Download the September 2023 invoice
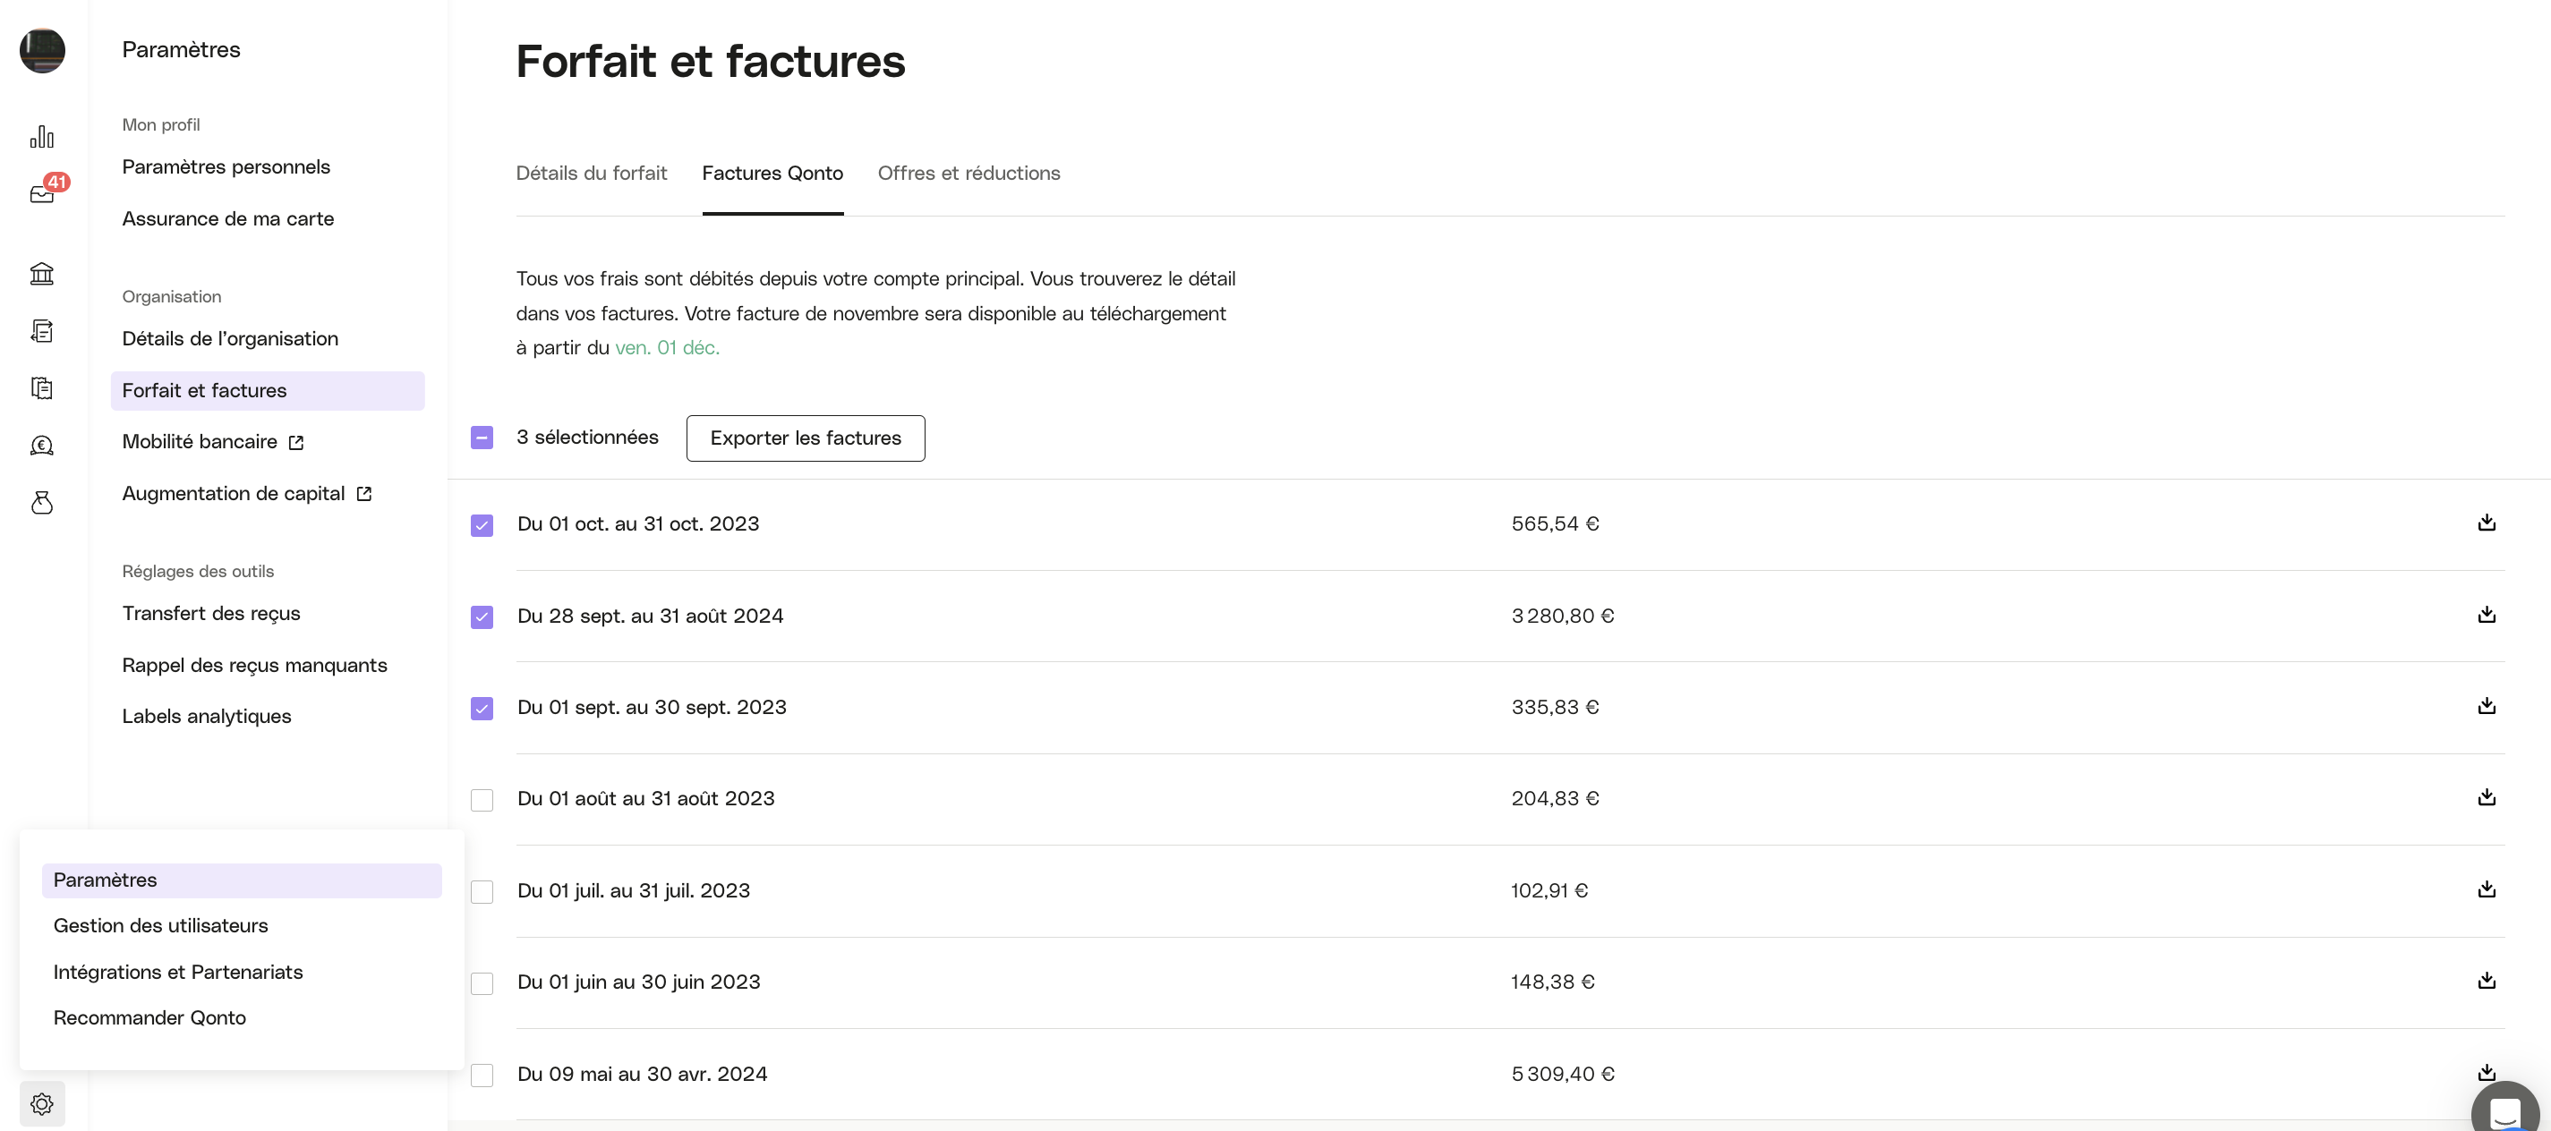 2486,706
